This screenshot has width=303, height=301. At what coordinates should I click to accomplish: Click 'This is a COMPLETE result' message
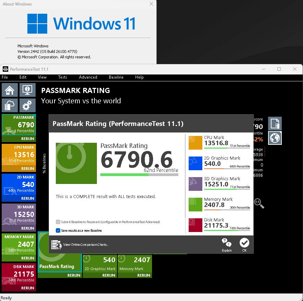click(106, 196)
